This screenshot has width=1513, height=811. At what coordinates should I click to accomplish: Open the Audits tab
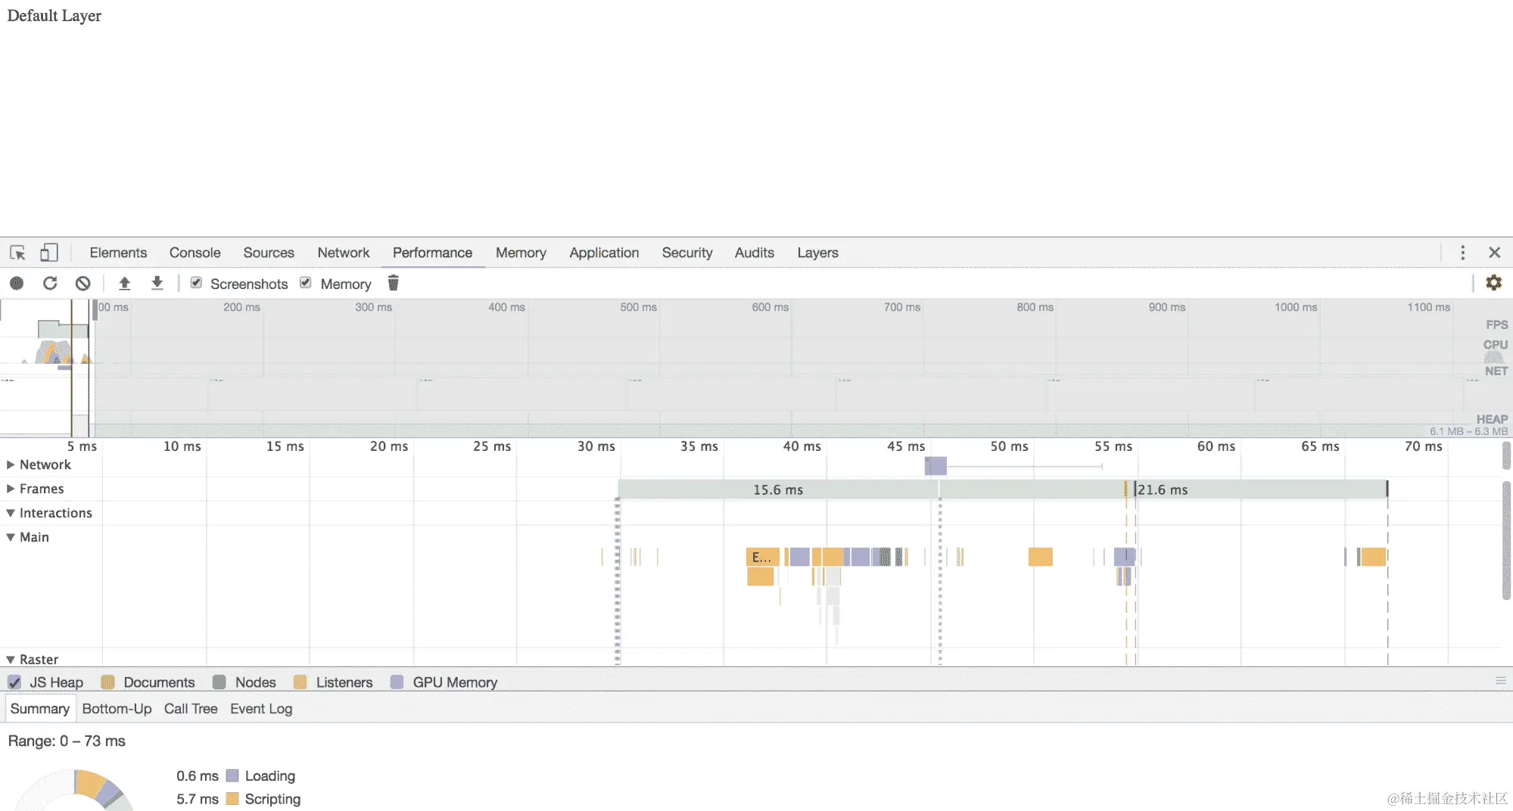(755, 253)
